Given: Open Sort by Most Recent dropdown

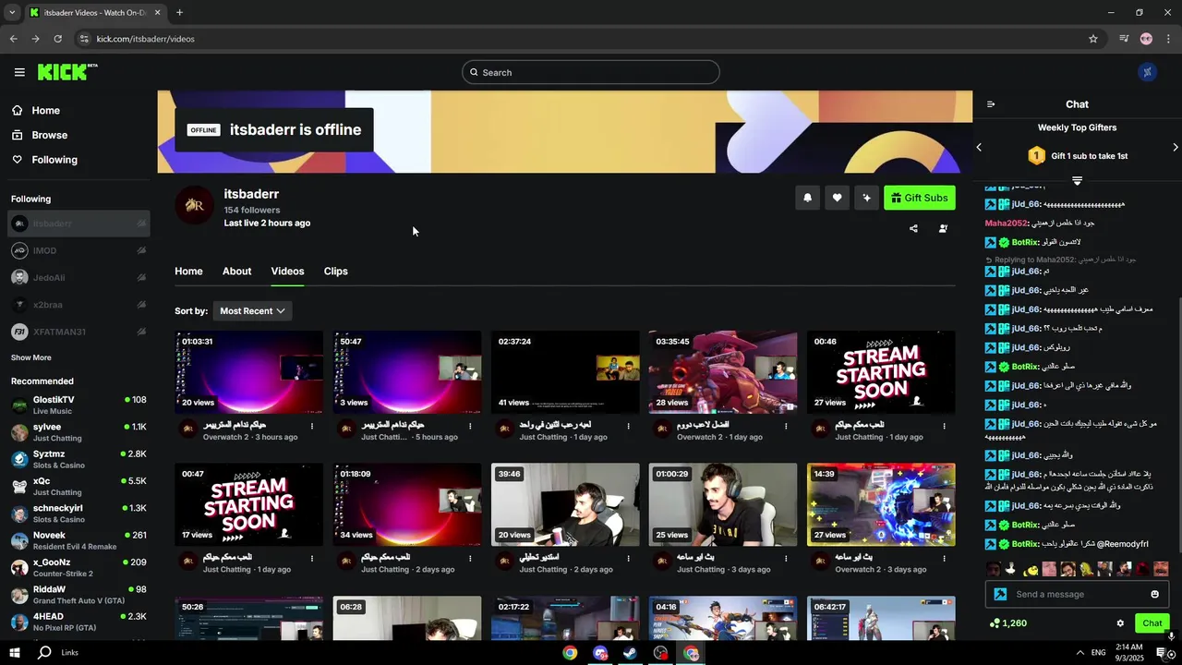Looking at the screenshot, I should pyautogui.click(x=252, y=311).
